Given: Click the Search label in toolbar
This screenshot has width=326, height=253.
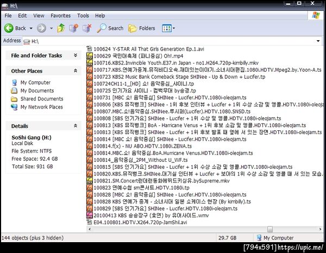Looking at the screenshot, I should tap(116, 28).
